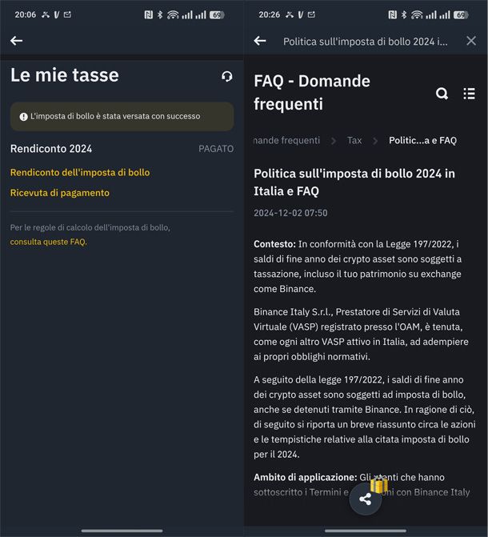Tap the Rendiconto 2024 heading

click(x=51, y=149)
